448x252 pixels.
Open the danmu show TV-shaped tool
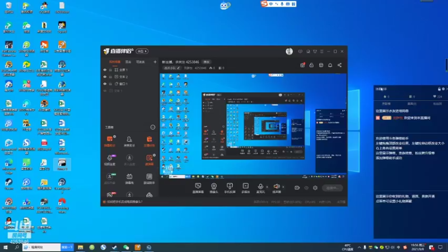(x=129, y=179)
